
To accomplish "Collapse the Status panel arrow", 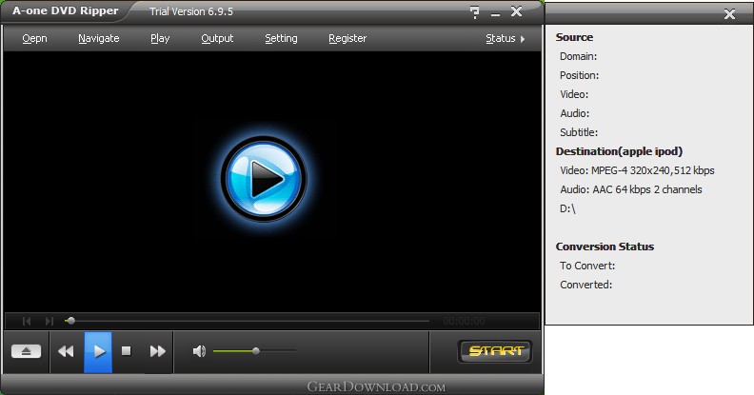I will coord(523,39).
